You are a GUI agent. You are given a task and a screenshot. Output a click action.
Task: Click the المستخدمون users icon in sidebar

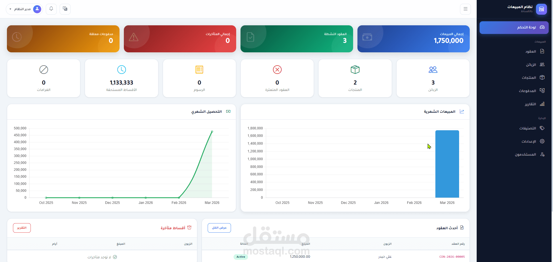(x=542, y=154)
